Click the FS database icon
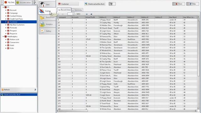This screenshot has width=201, height=113. pos(6,7)
